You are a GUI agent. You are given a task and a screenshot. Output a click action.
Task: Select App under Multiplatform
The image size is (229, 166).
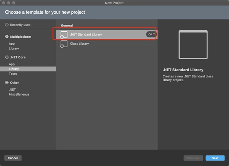click(x=12, y=43)
